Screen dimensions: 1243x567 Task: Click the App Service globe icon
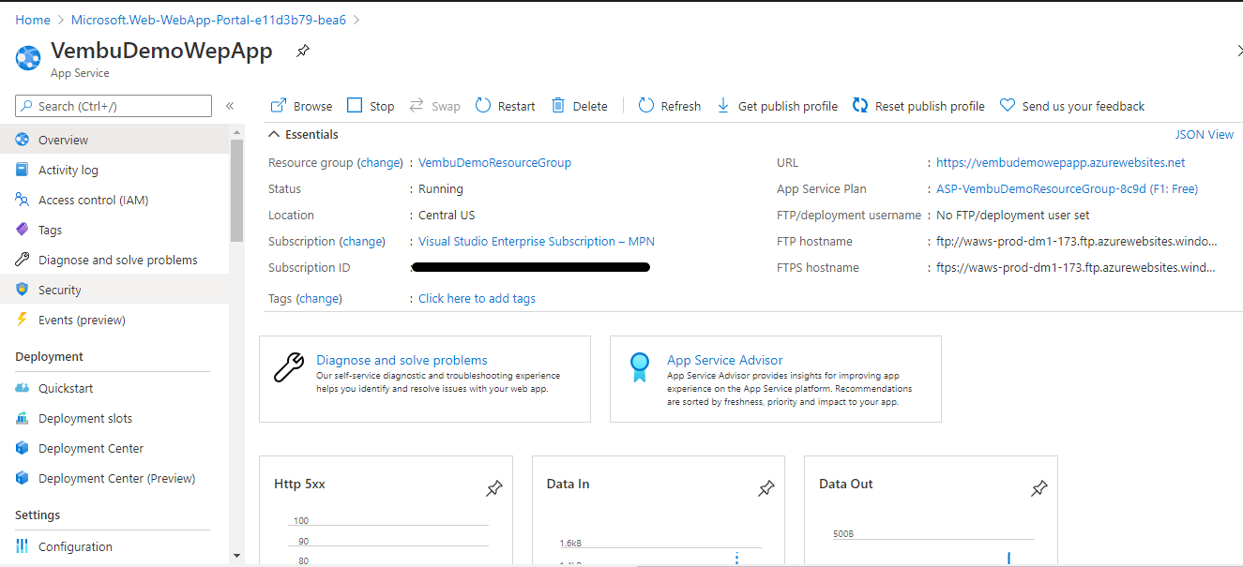[x=28, y=58]
